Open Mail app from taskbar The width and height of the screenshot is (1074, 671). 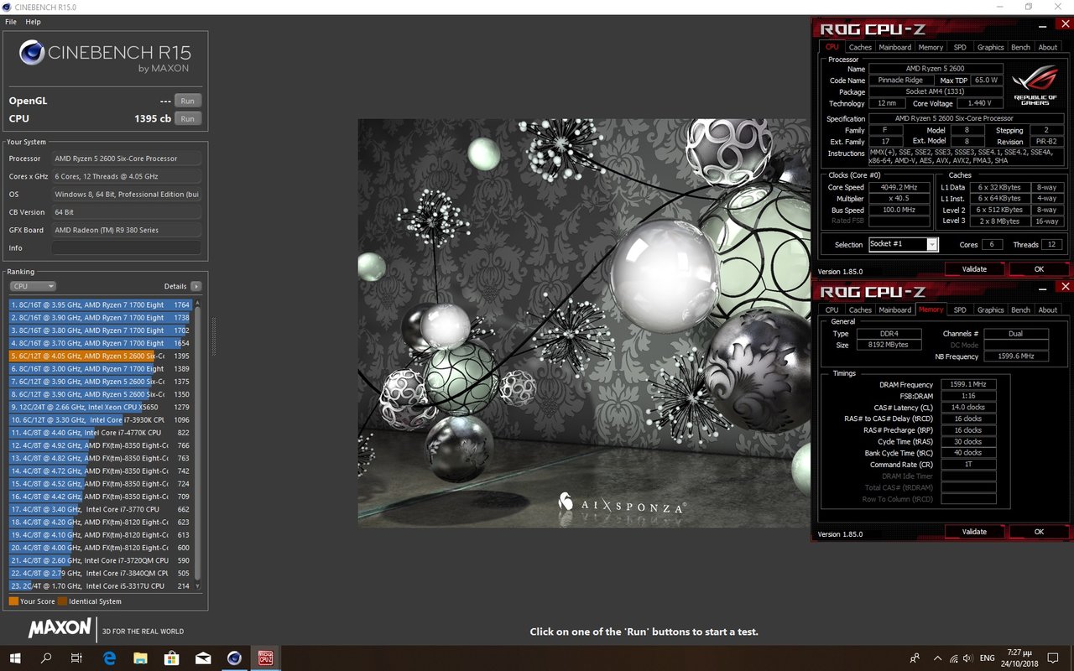click(x=203, y=658)
